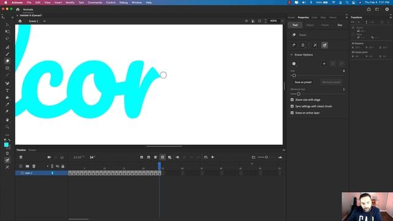The height and width of the screenshot is (221, 393).
Task: Select the Line tool
Action: (x=7, y=75)
